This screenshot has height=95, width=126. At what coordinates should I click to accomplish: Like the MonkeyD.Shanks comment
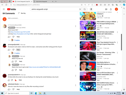[x=9, y=89]
